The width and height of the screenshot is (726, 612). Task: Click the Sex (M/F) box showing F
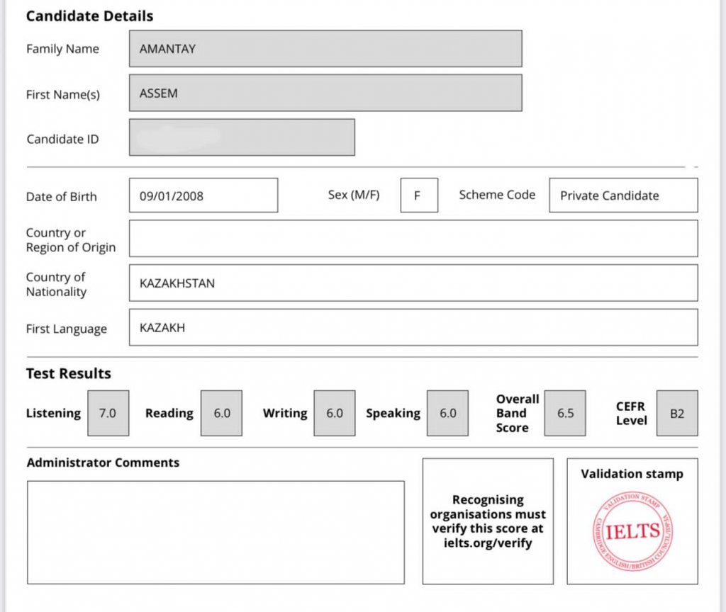[418, 195]
